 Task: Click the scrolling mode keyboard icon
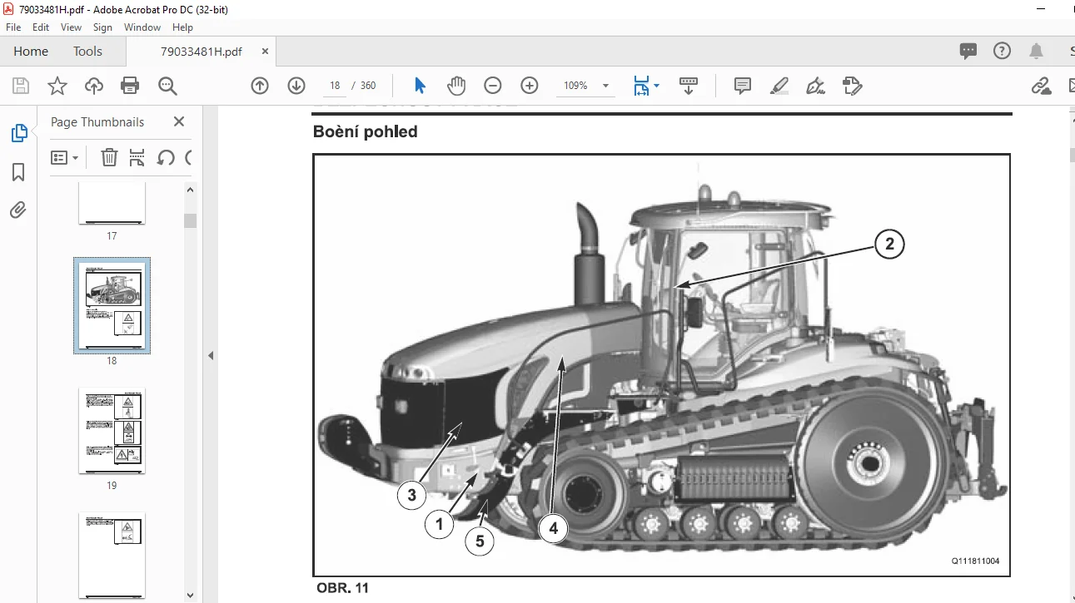689,86
